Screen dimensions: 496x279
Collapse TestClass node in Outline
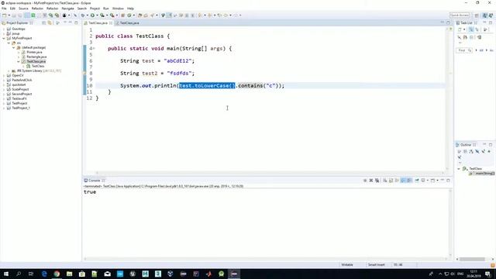point(459,169)
